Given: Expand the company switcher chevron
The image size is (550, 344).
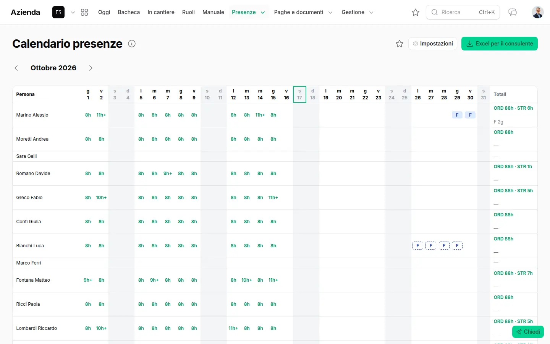Looking at the screenshot, I should click(73, 12).
